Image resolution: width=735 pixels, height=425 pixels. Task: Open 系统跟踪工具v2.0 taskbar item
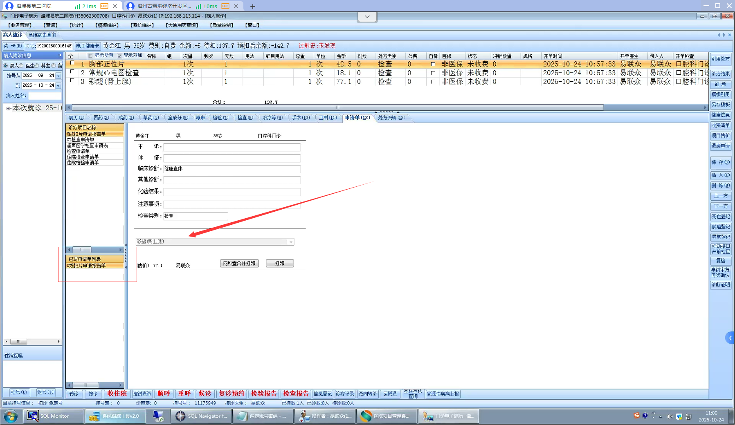(115, 416)
